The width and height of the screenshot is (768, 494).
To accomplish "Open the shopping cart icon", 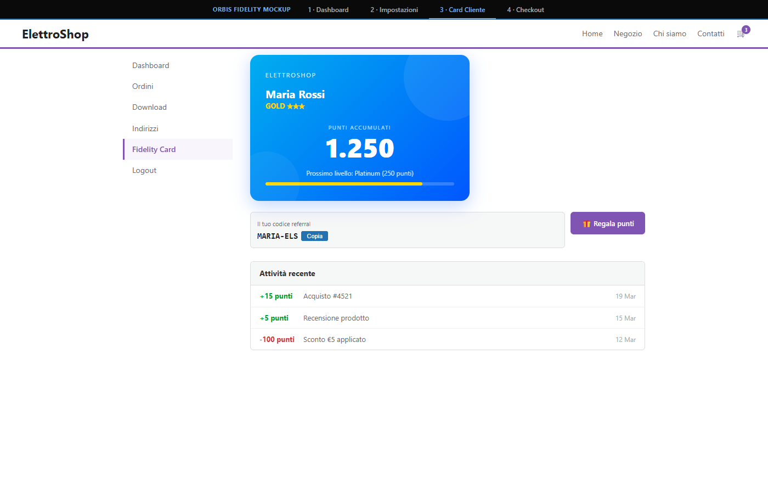I will coord(741,34).
